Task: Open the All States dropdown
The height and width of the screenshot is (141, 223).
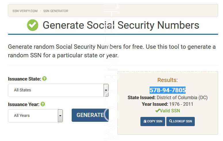Action: [x=58, y=90]
